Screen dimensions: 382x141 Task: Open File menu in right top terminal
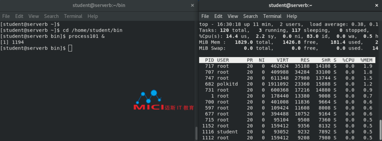pos(205,16)
